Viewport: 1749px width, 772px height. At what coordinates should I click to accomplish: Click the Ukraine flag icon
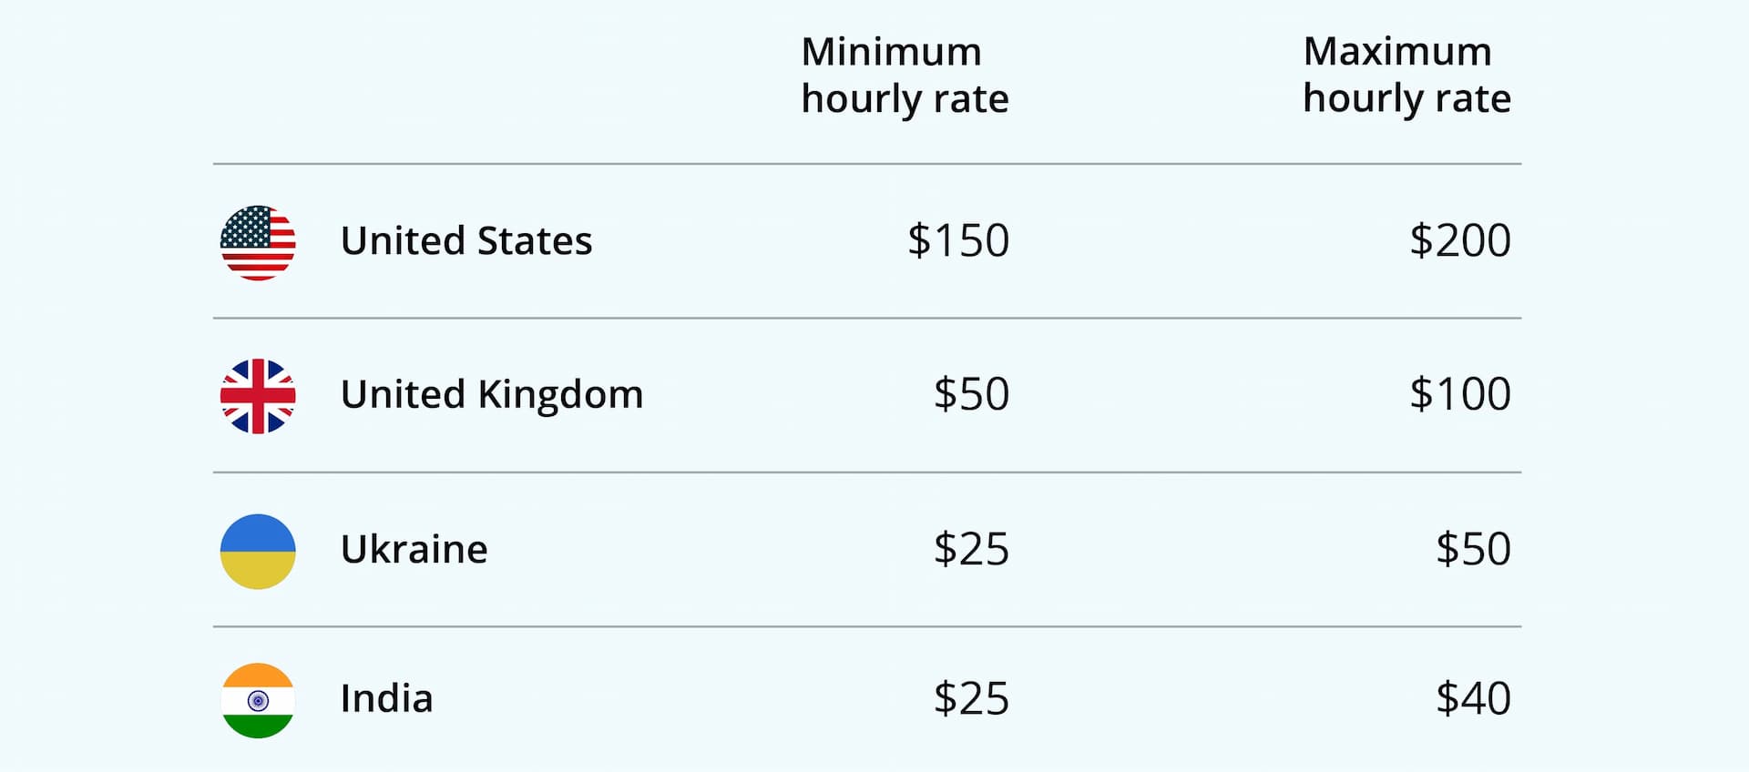click(x=258, y=552)
